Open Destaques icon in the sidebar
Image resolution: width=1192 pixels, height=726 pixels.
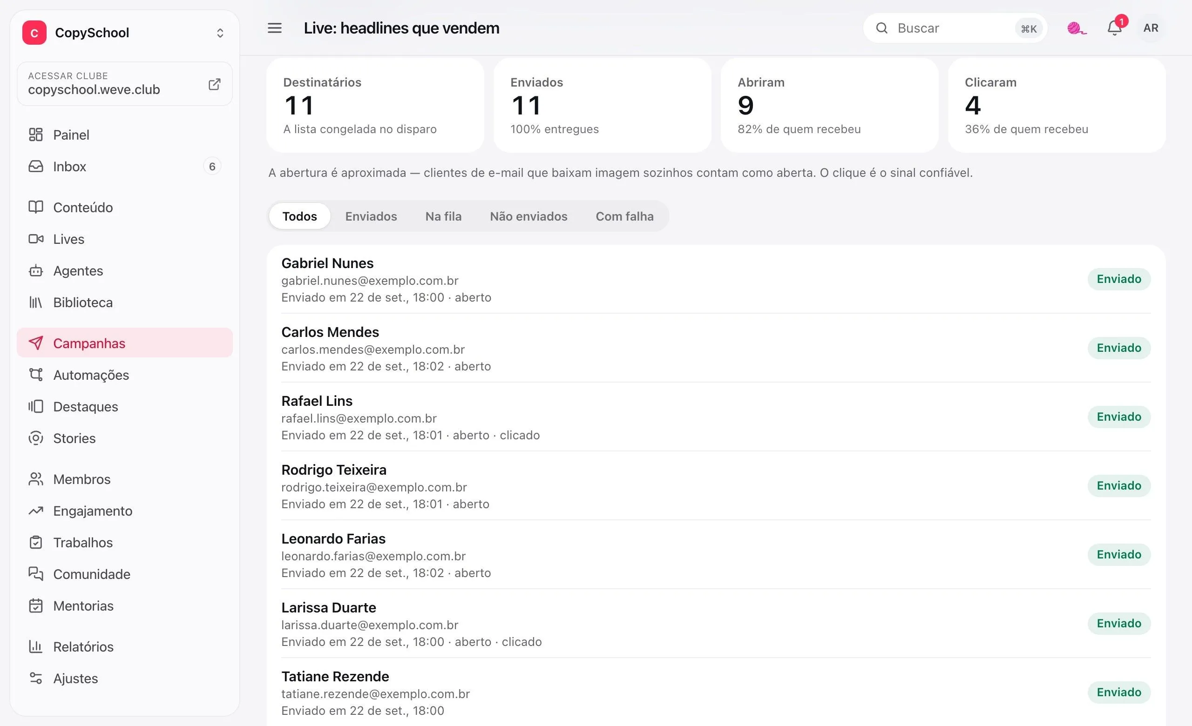(x=36, y=406)
